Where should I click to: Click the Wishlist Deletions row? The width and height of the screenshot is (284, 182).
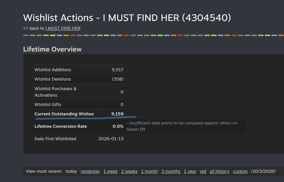[79, 79]
